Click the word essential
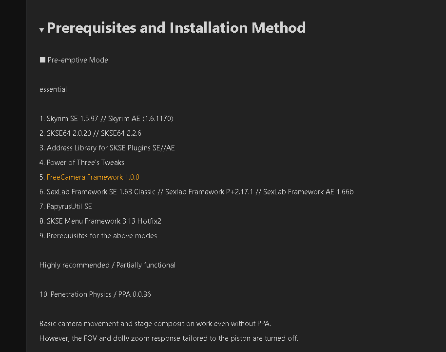 [53, 89]
